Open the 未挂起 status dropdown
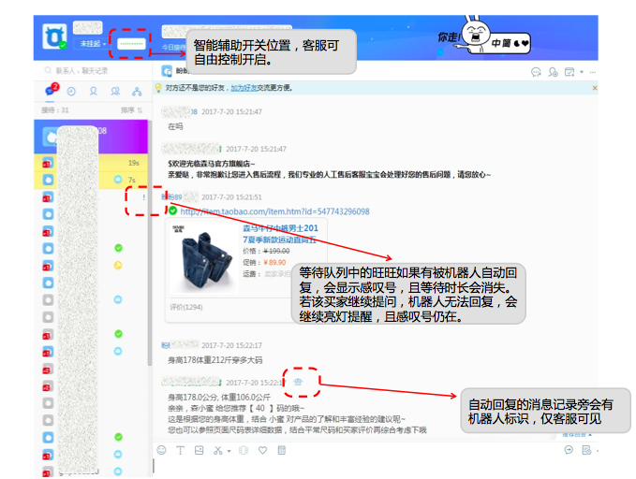 coord(93,43)
